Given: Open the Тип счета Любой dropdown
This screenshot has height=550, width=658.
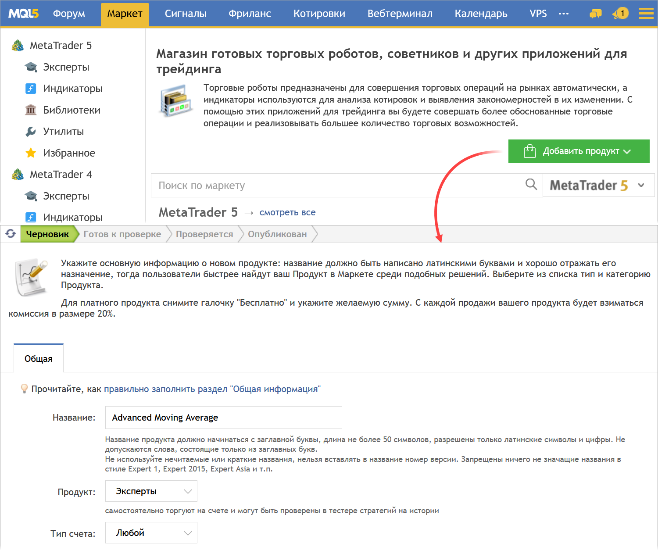Looking at the screenshot, I should point(151,533).
